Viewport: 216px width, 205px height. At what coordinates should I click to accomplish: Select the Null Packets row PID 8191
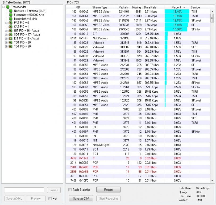(138, 38)
